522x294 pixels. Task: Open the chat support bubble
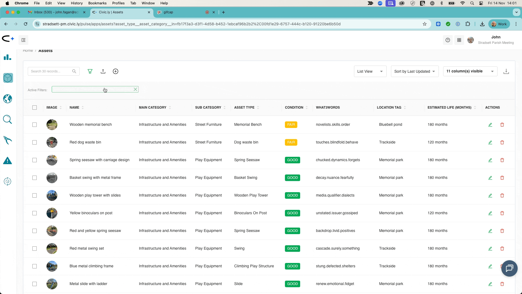(x=509, y=268)
